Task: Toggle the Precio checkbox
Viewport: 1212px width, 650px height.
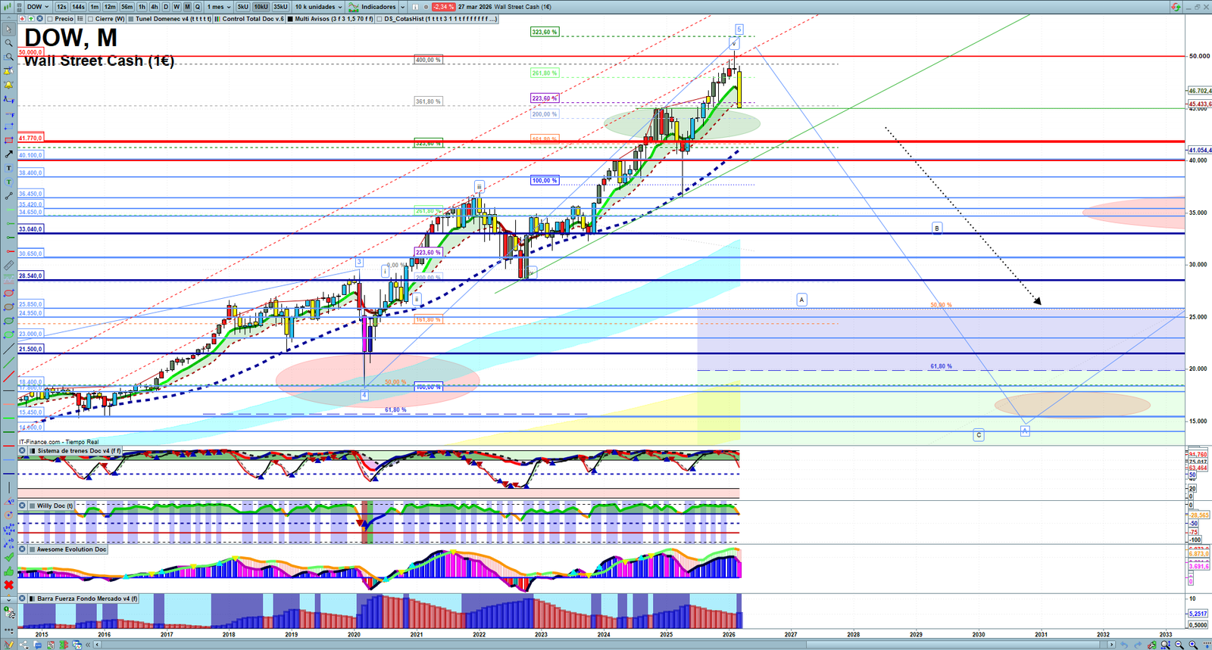Action: click(x=48, y=19)
